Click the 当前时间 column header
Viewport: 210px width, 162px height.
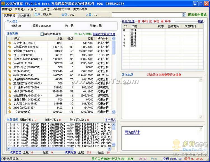[x=174, y=26]
